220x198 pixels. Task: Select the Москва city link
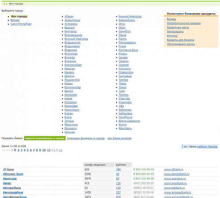(x=15, y=20)
